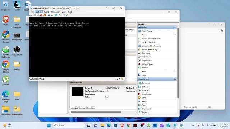Click Refresh in Actions pane
The width and height of the screenshot is (230, 129).
coord(145,68)
